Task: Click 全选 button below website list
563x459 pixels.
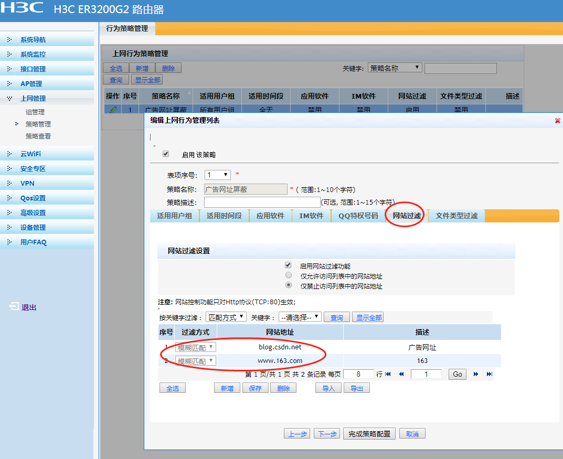Action: (x=172, y=388)
